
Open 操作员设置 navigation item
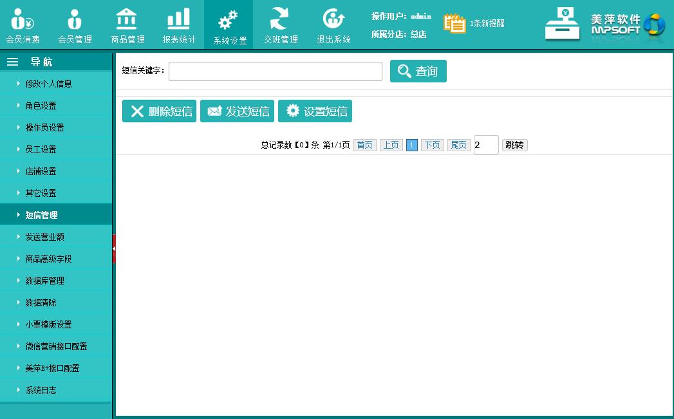pos(44,127)
